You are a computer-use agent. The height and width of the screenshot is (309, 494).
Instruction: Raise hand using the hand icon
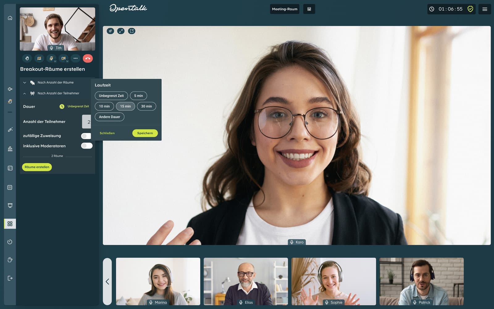pyautogui.click(x=27, y=58)
